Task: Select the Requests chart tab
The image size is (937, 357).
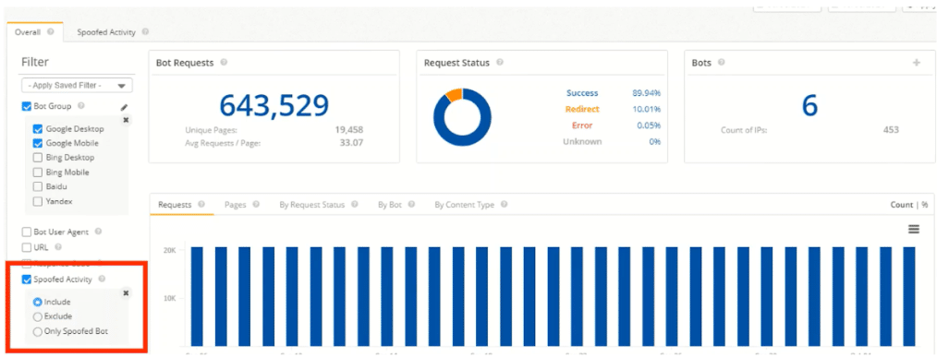Action: point(175,205)
